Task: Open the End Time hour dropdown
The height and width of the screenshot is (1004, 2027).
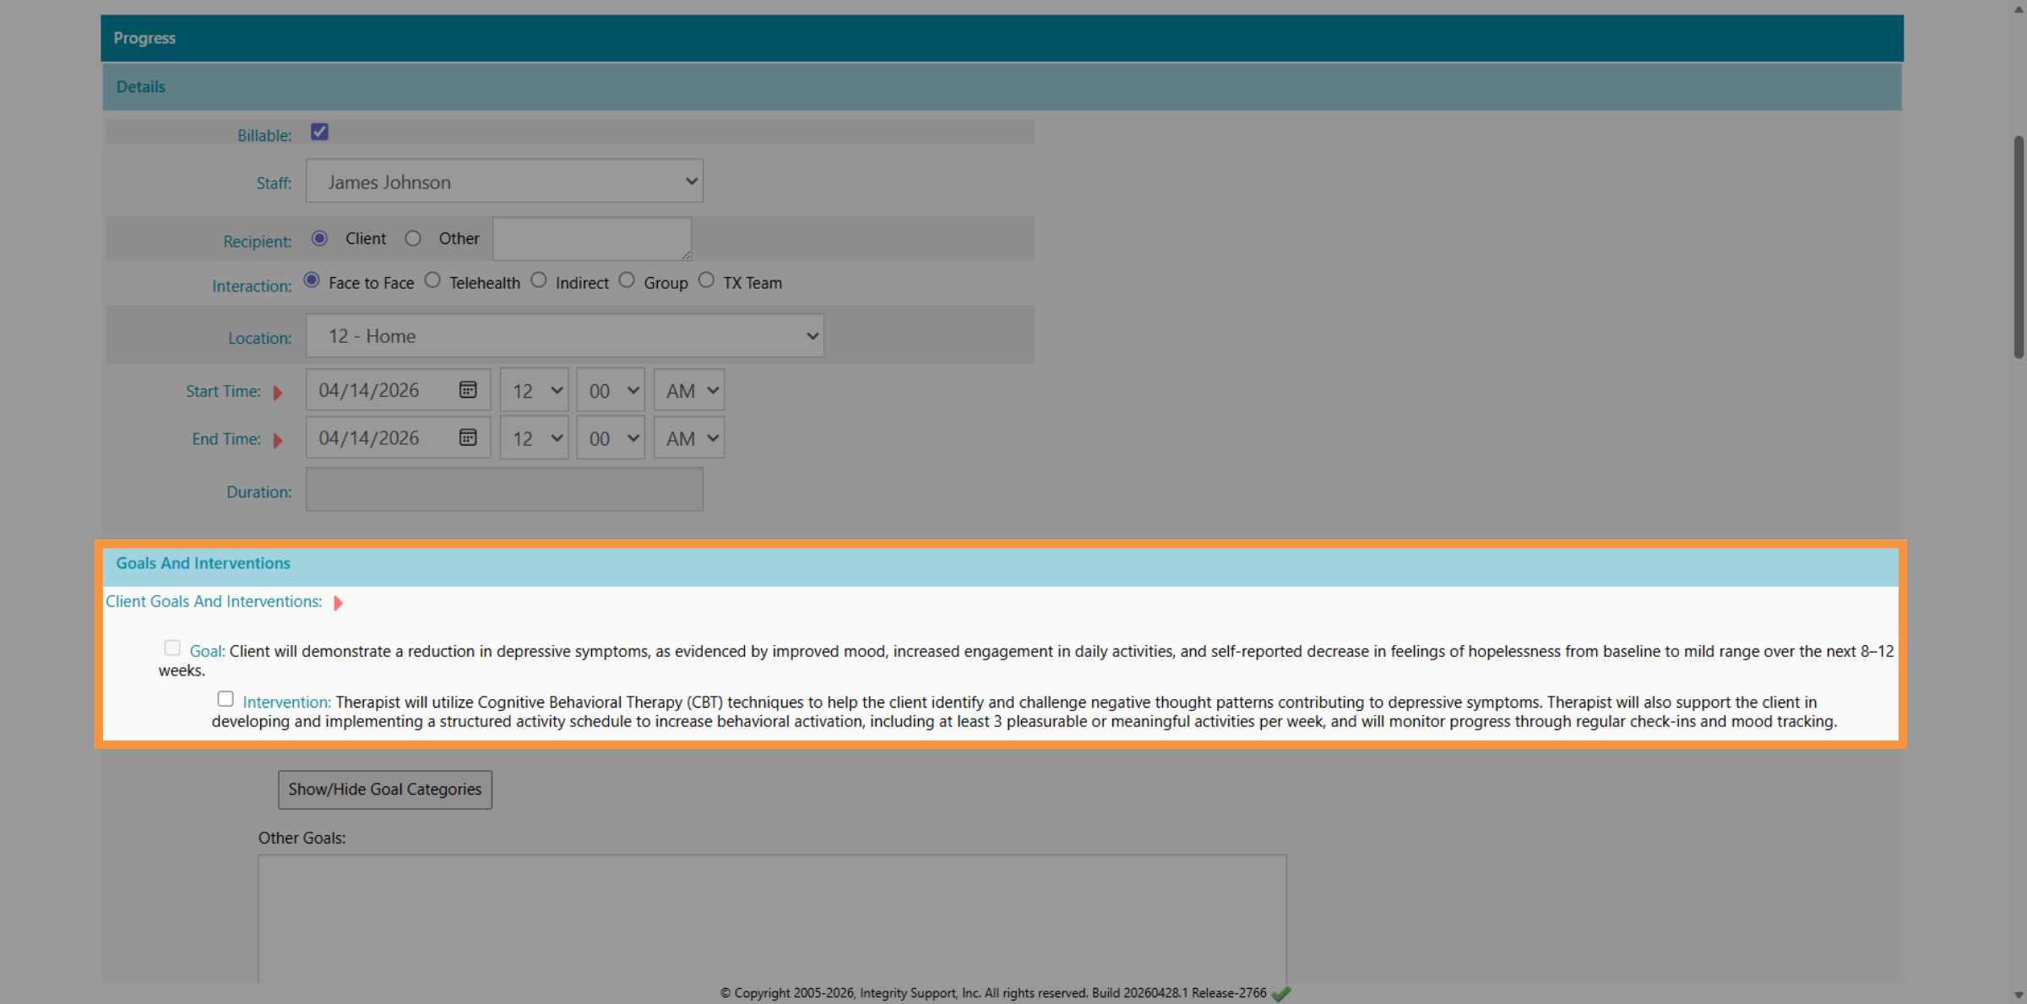Action: pyautogui.click(x=534, y=437)
